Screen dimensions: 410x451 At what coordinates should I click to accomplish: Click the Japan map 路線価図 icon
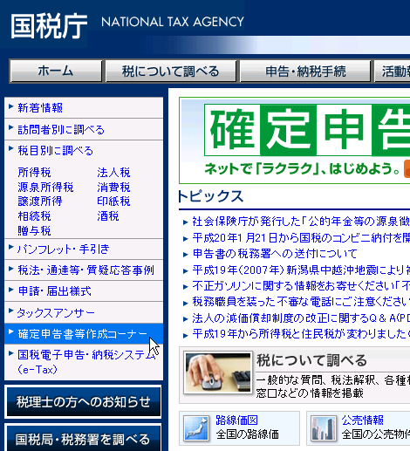(196, 428)
